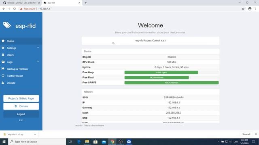
Task: Open Task View on taskbar
Action: [70, 141]
